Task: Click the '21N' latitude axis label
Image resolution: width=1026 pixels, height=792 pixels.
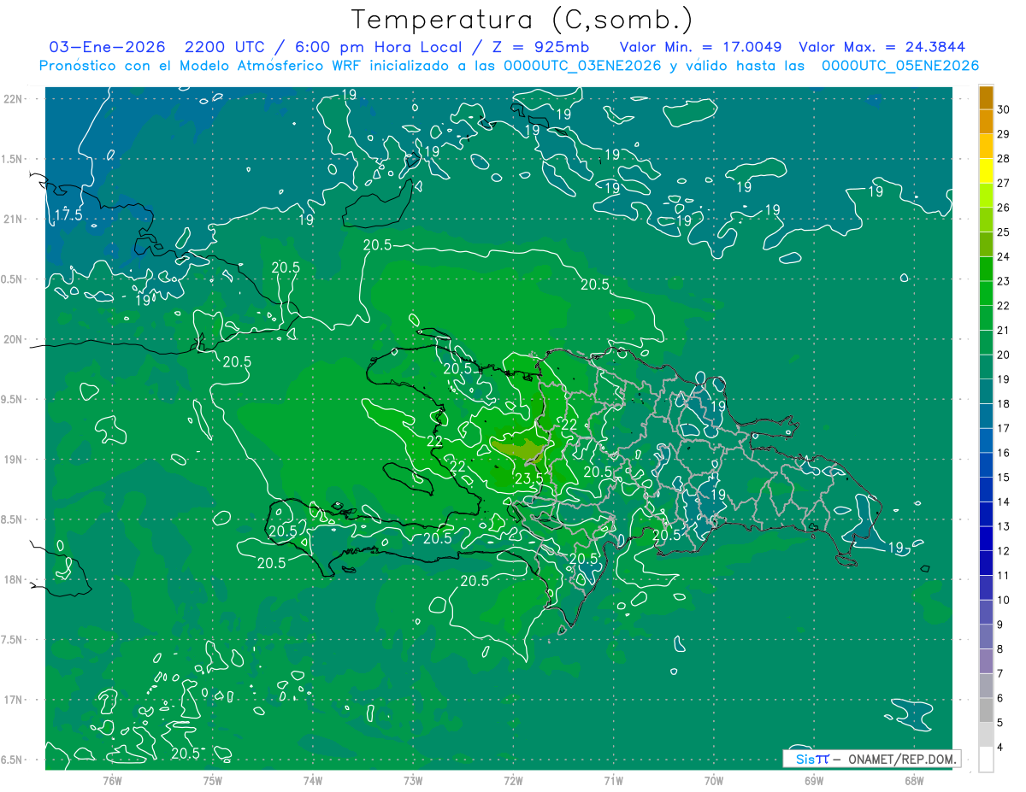Action: (x=13, y=219)
